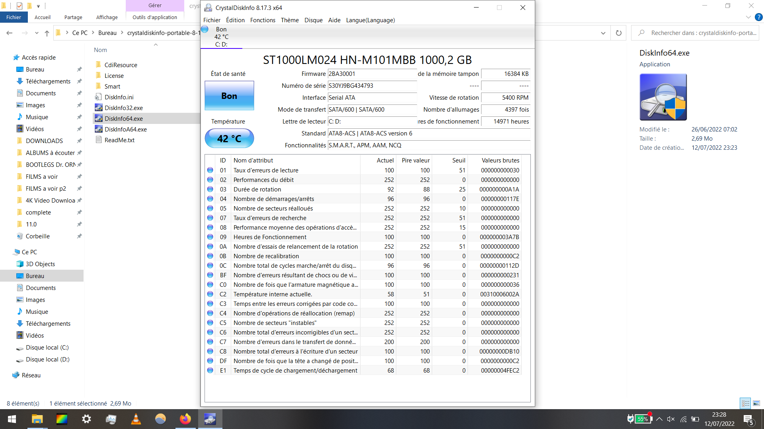This screenshot has width=764, height=429.
Task: Click serial number field S30YJ9BG434793
Action: click(x=372, y=86)
